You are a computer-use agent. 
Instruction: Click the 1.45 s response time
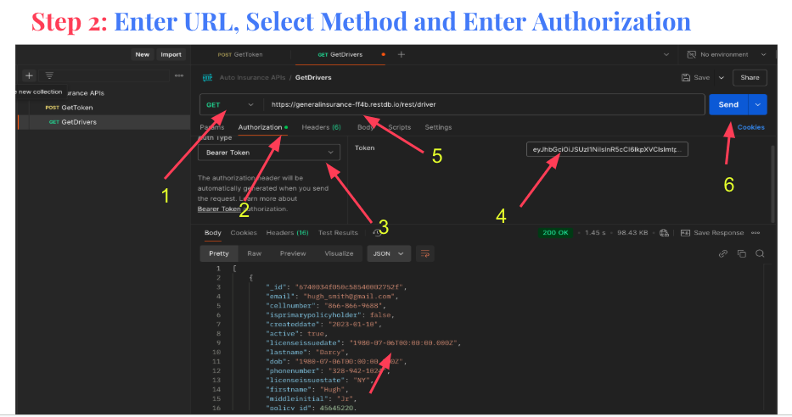pyautogui.click(x=595, y=233)
